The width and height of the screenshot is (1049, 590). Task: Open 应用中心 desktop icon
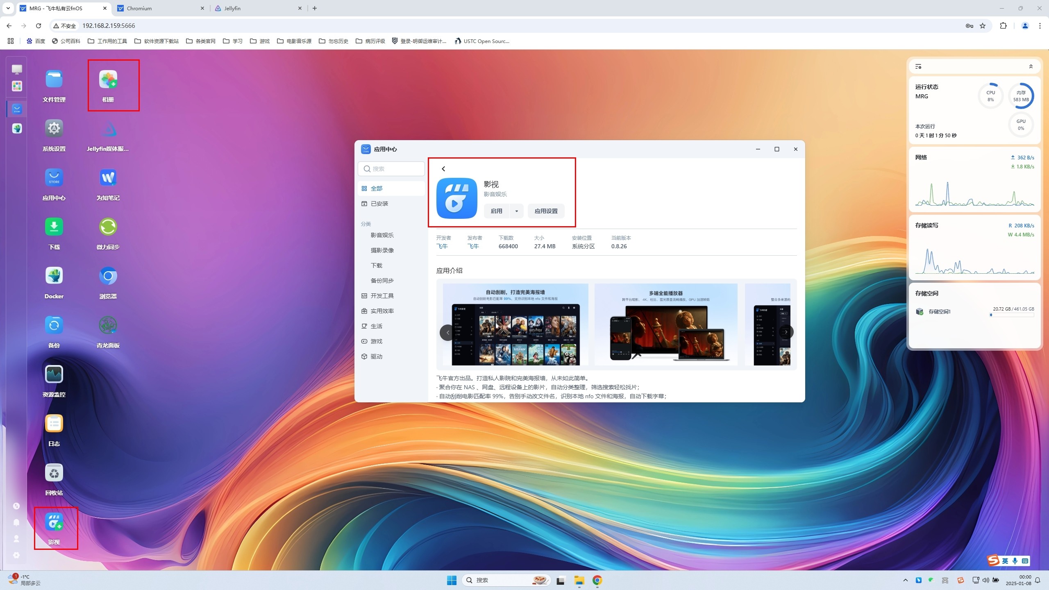[x=54, y=178]
